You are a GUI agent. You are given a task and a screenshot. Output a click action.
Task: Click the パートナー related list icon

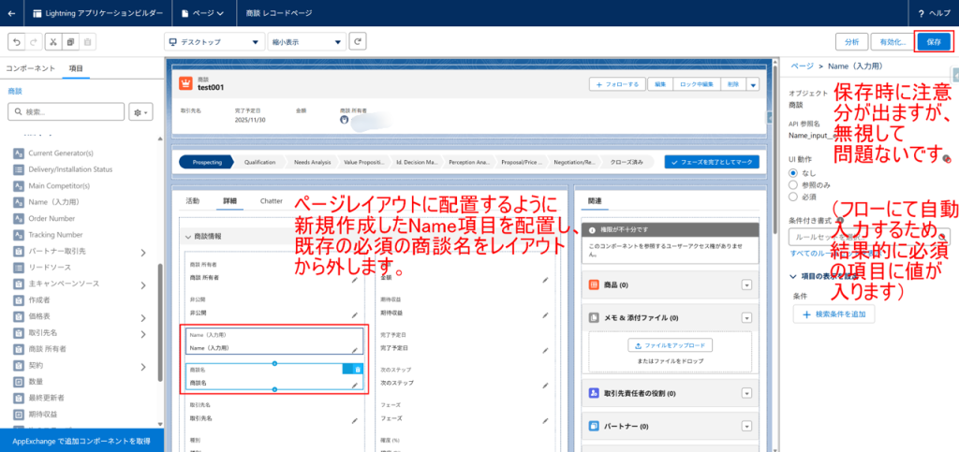(x=593, y=426)
